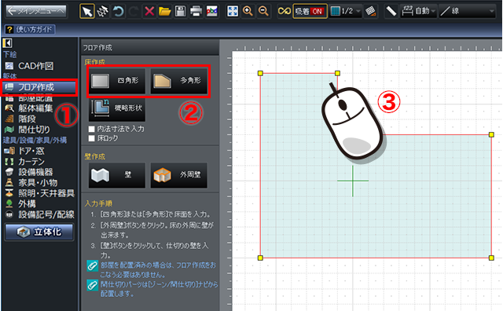Screen dimensions: 503x311
Task: Select the ruler measure tool
Action: (x=391, y=11)
